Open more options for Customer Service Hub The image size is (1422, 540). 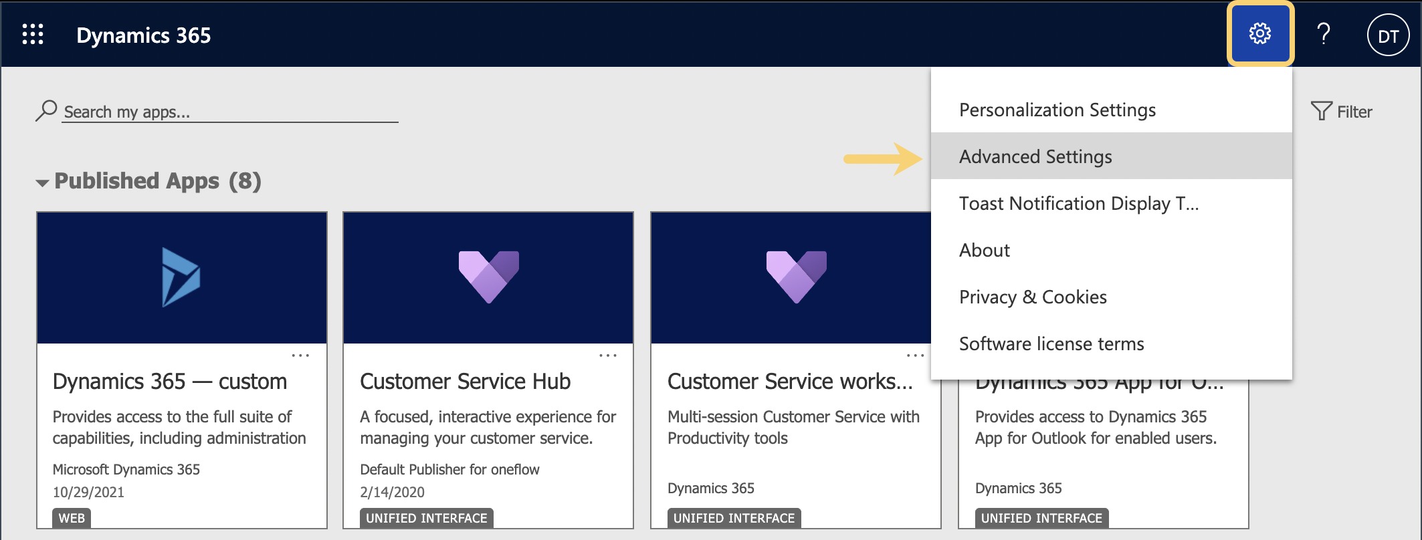pyautogui.click(x=608, y=356)
